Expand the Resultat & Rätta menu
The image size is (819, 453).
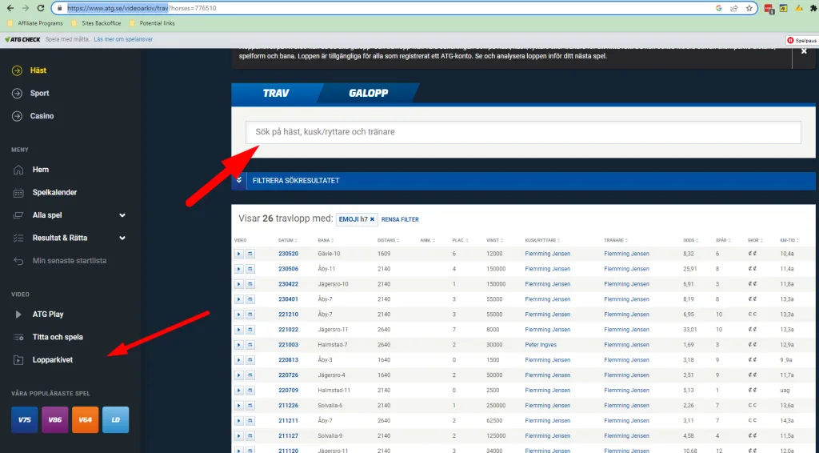tap(69, 238)
